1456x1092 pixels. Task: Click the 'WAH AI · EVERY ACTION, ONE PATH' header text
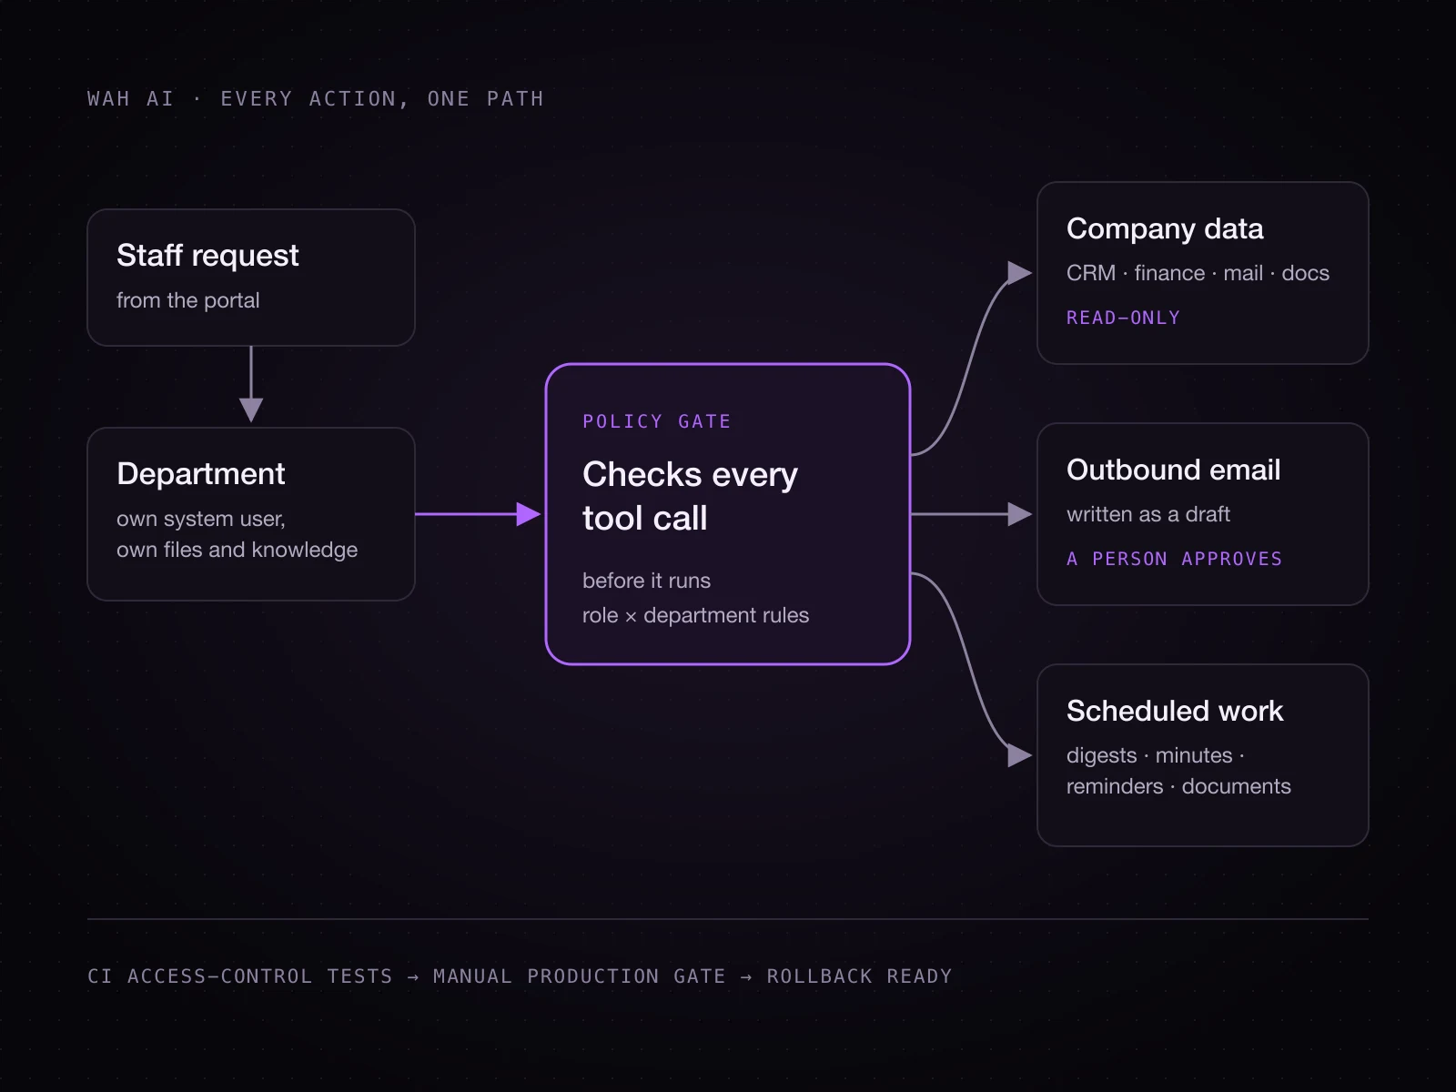click(x=316, y=98)
